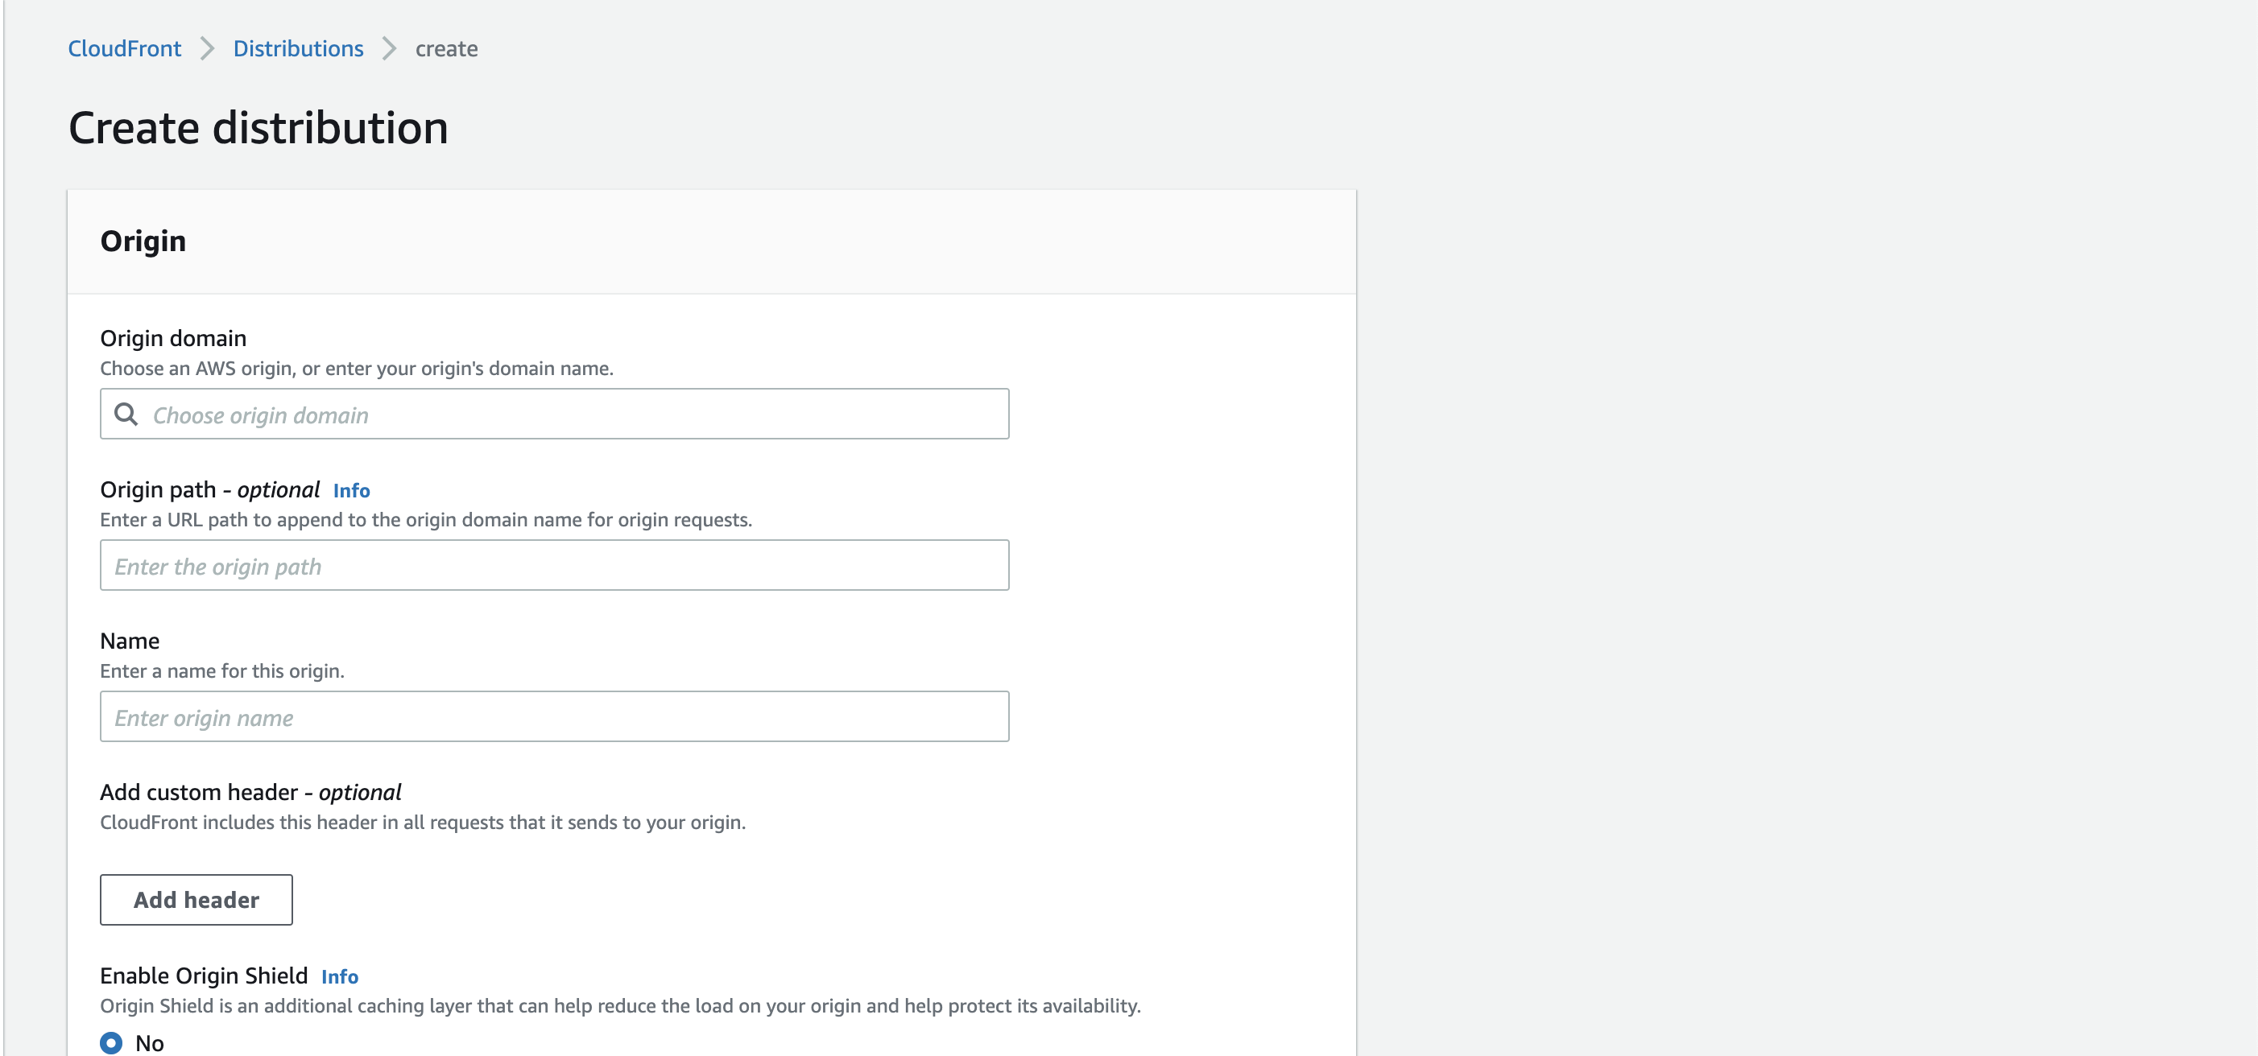Click into the Enter origin name field
2258x1056 pixels.
(x=554, y=717)
